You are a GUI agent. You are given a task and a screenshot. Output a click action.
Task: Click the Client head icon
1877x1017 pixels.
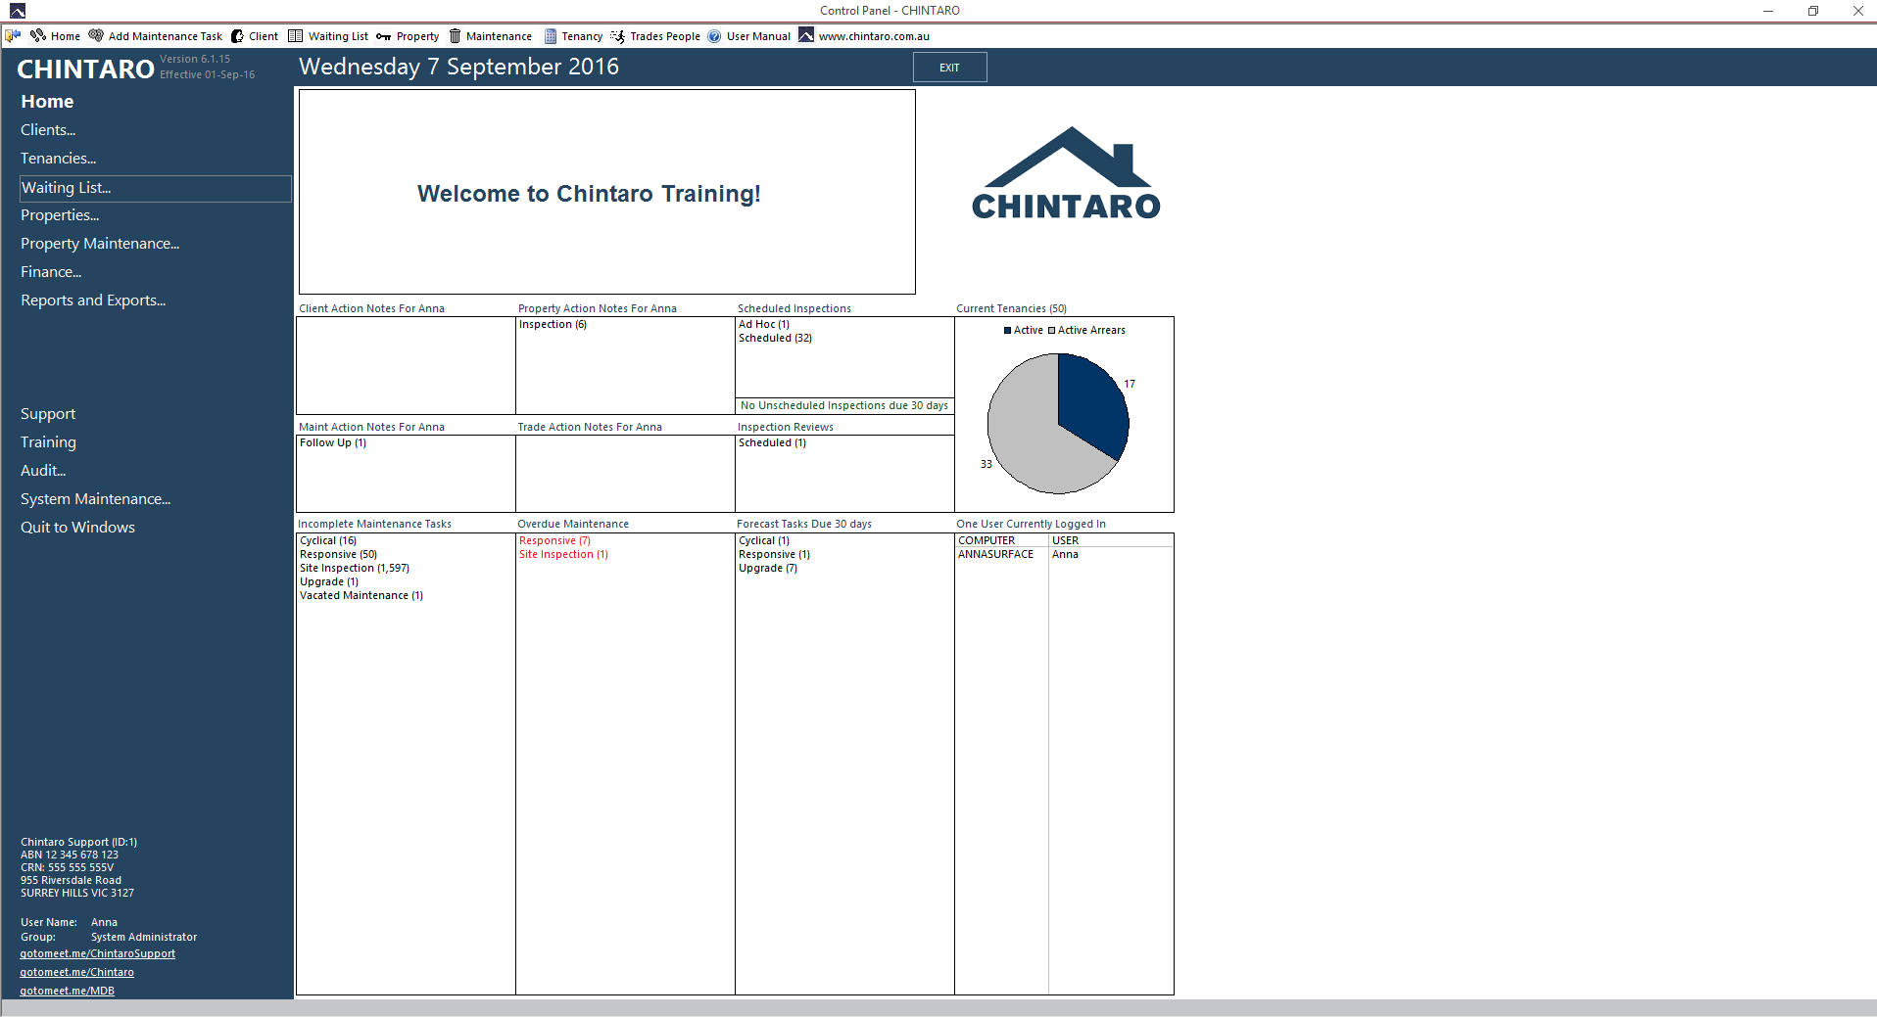tap(237, 36)
